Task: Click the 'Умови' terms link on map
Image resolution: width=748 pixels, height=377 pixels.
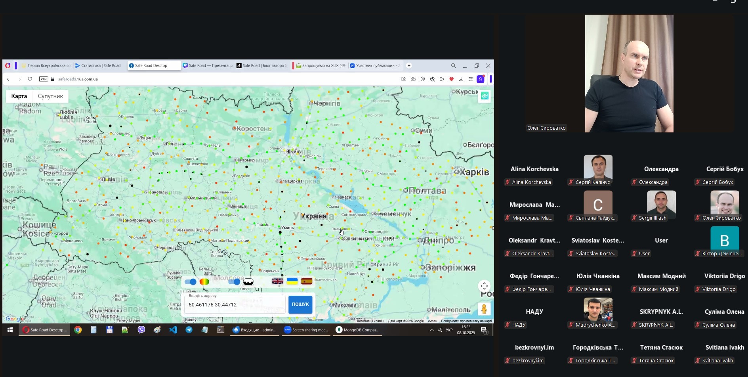Action: pyautogui.click(x=432, y=321)
